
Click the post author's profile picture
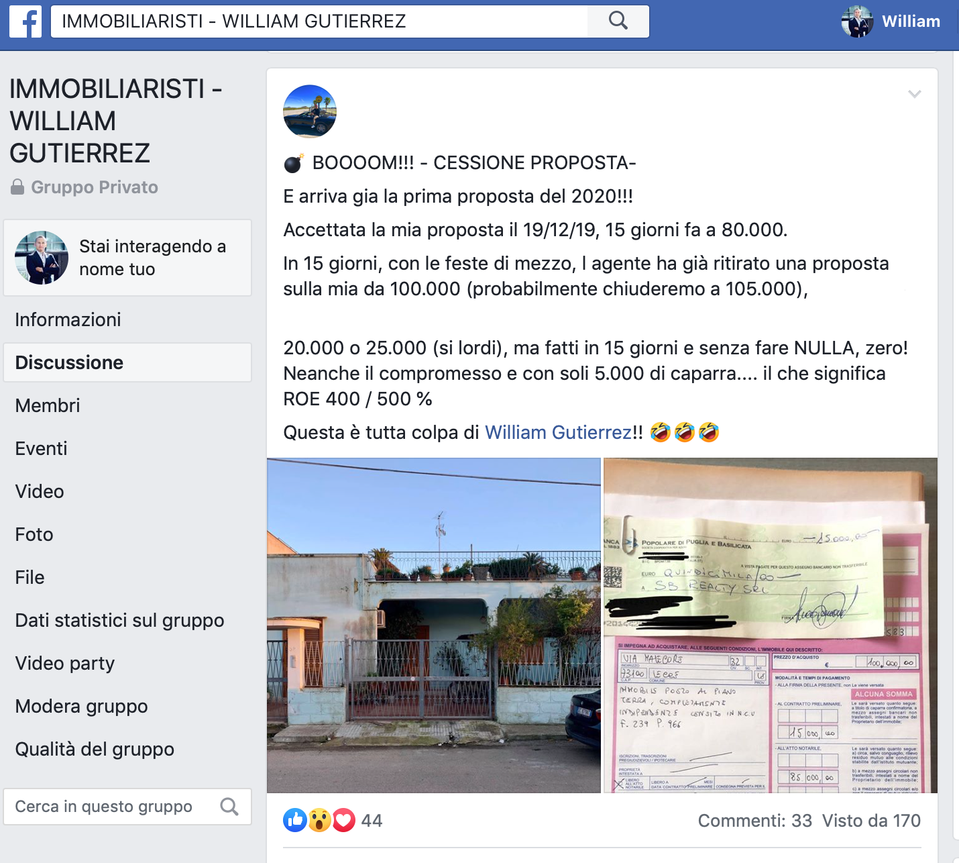pyautogui.click(x=310, y=111)
